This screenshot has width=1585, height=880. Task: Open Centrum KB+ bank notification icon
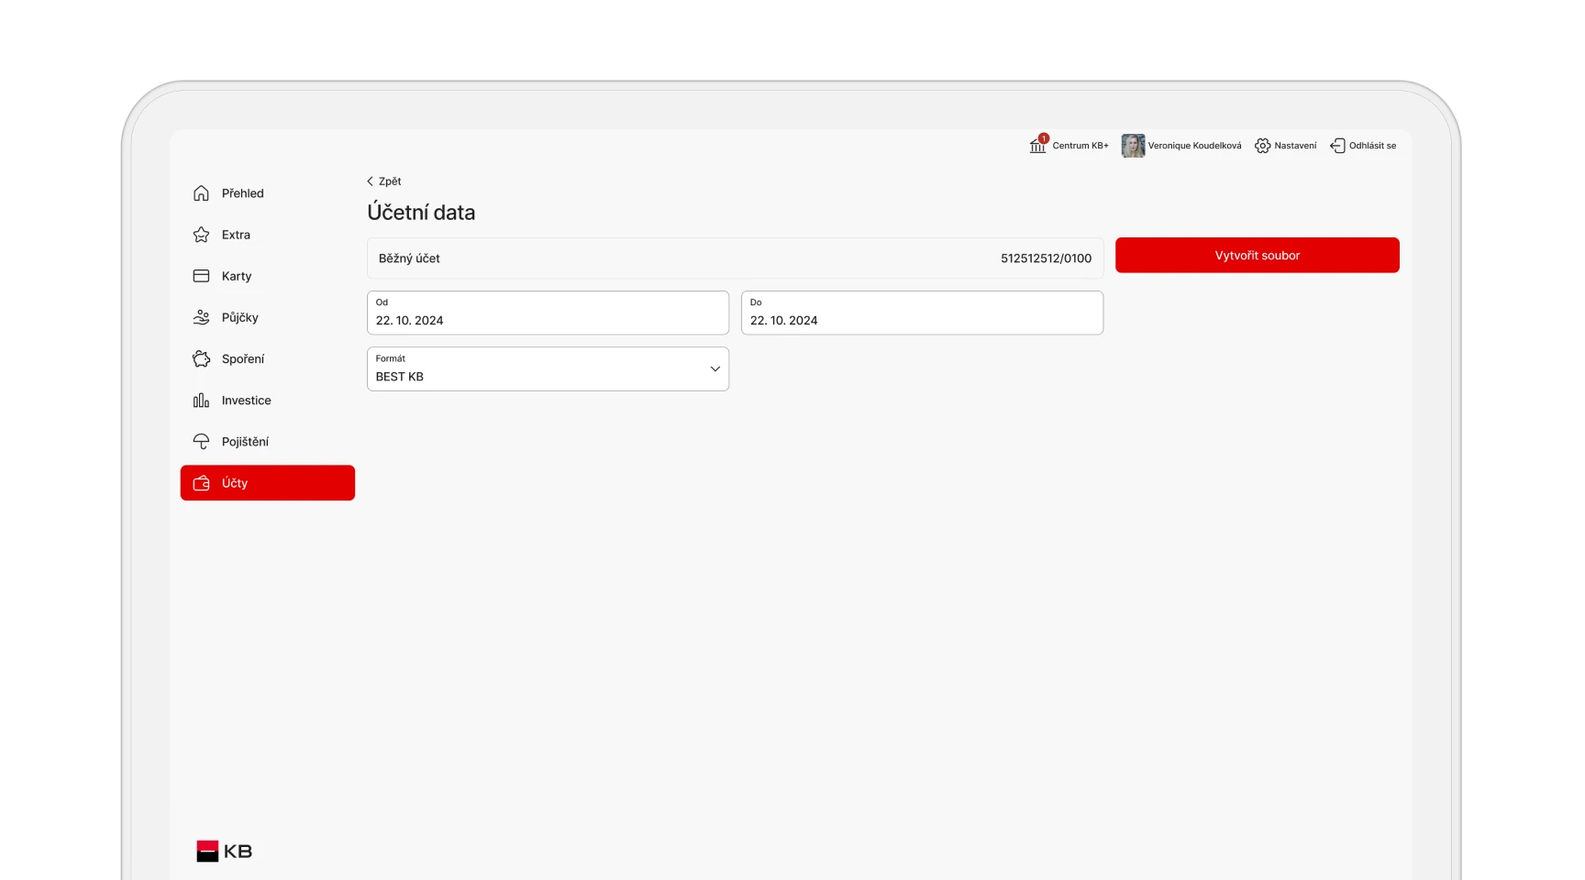1037,145
